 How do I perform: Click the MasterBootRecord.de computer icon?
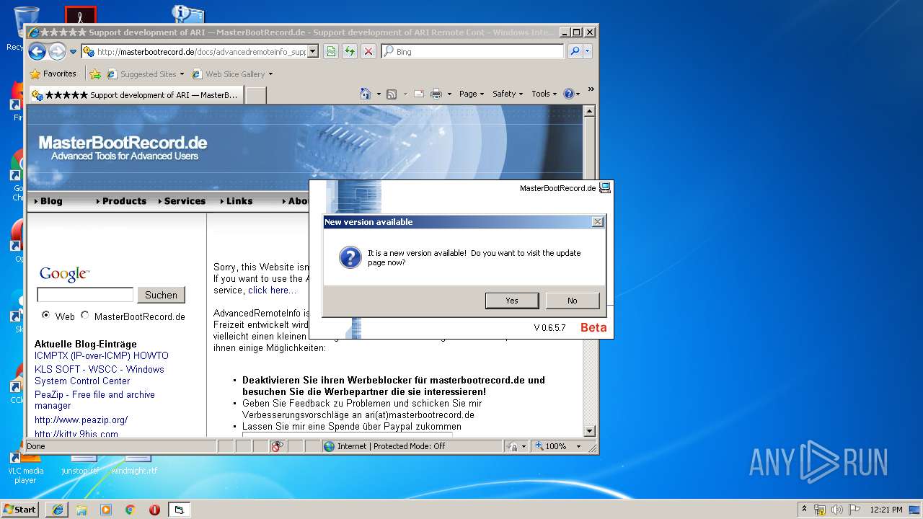(605, 187)
